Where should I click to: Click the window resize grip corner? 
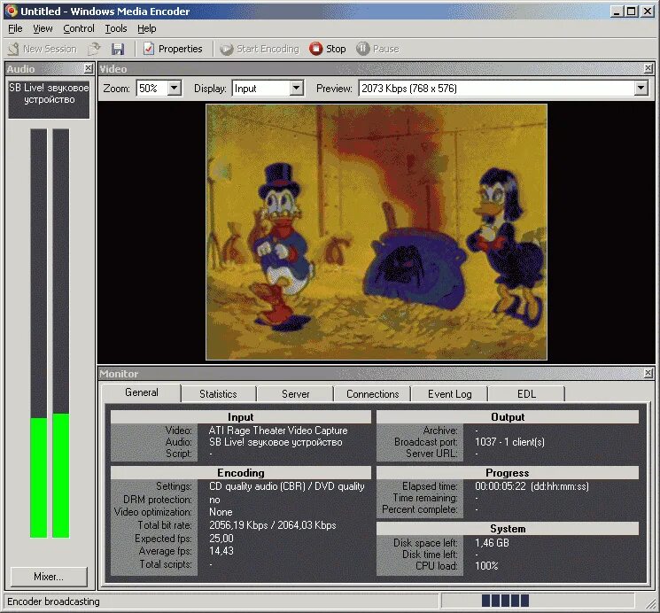pos(649,604)
